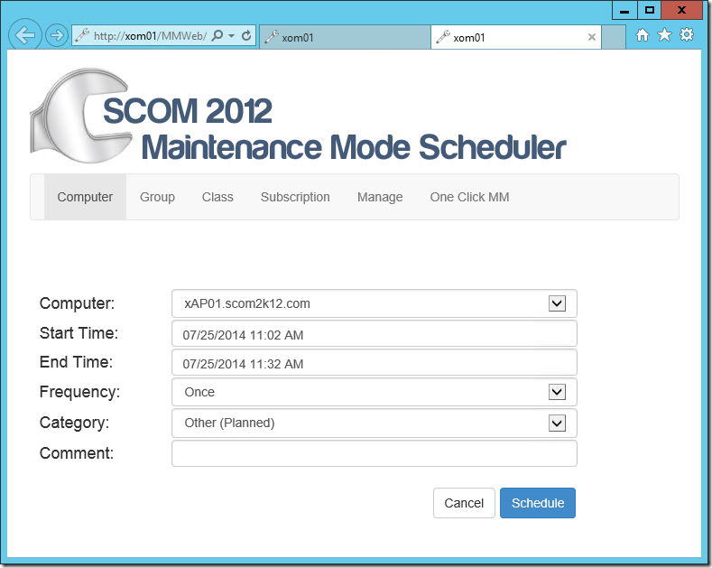This screenshot has height=568, width=712.
Task: Click the browser forward arrow button
Action: point(57,35)
